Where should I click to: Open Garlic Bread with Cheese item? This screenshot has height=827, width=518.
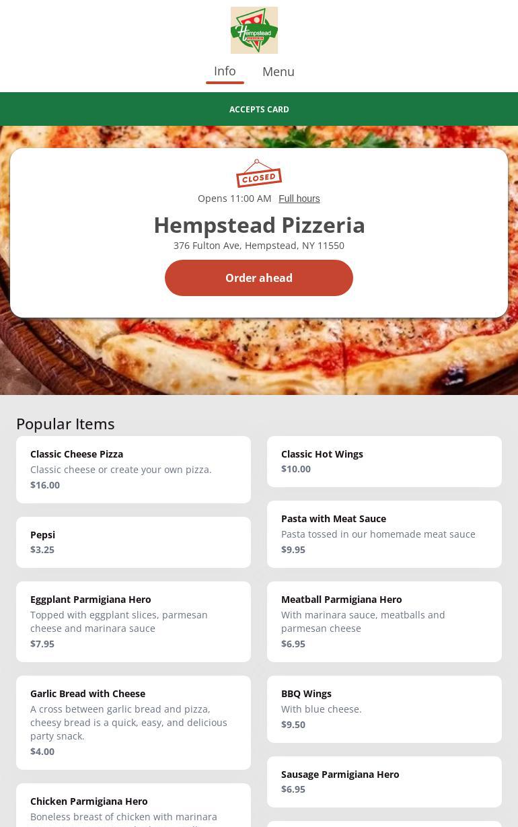pos(133,722)
